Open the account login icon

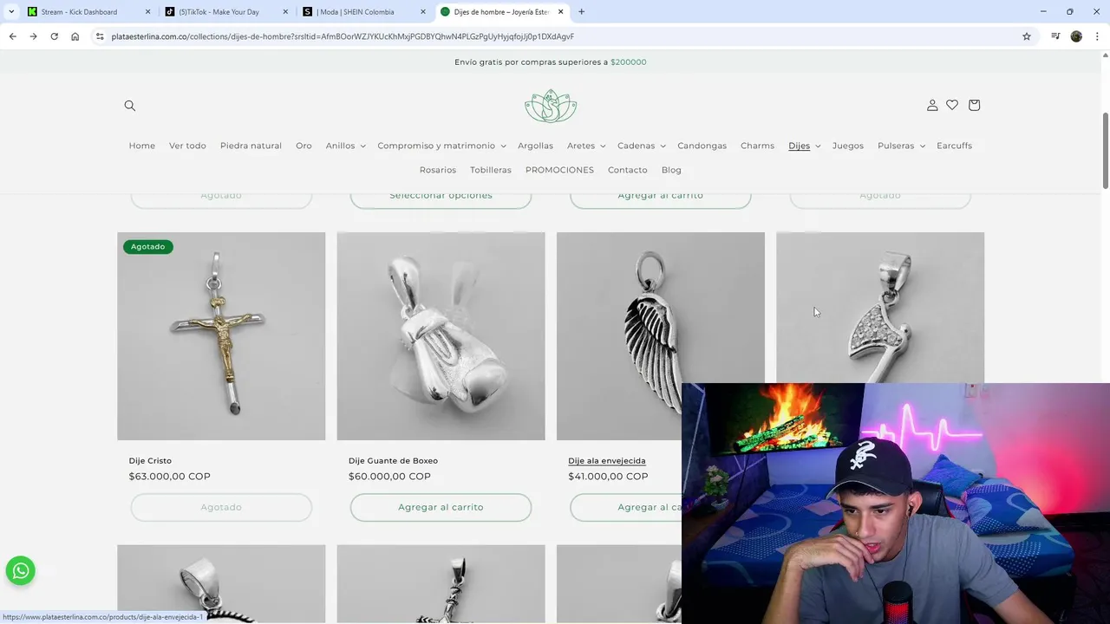click(932, 105)
